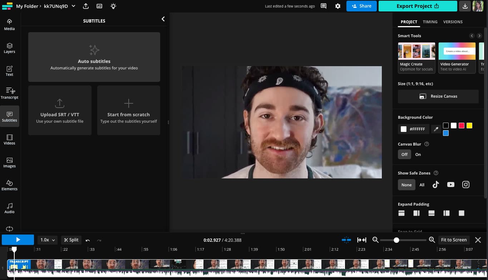Zoom in the timeline with the plus magnifier
This screenshot has height=280, width=488.
point(432,240)
